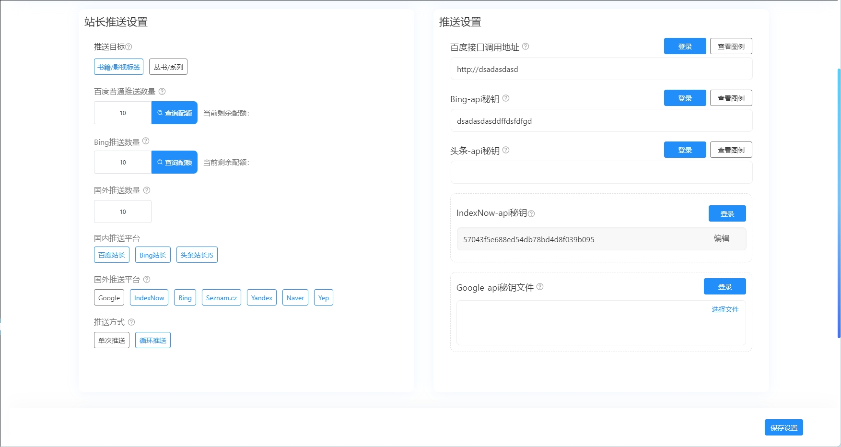Viewport: 841px width, 447px height.
Task: Click help icon beside Google-api秘钥文件
Action: pyautogui.click(x=540, y=287)
